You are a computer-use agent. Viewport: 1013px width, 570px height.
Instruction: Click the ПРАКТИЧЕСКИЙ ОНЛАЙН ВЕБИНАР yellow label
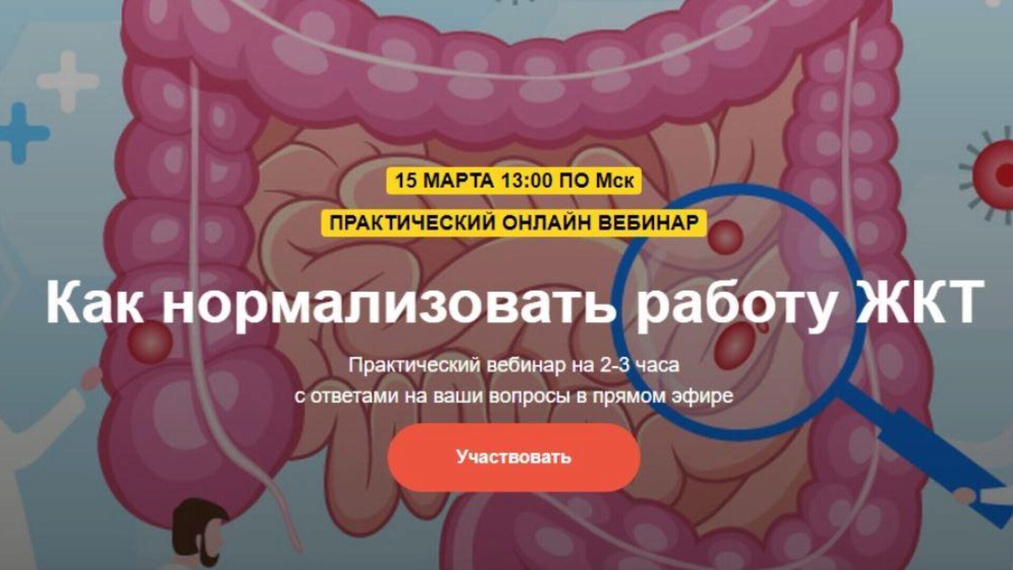pyautogui.click(x=514, y=223)
